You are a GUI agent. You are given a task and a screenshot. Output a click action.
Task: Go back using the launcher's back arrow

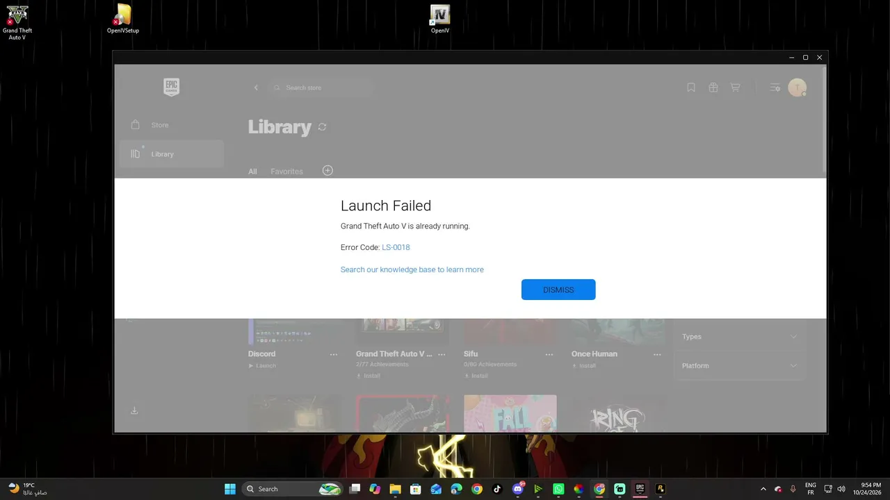256,87
